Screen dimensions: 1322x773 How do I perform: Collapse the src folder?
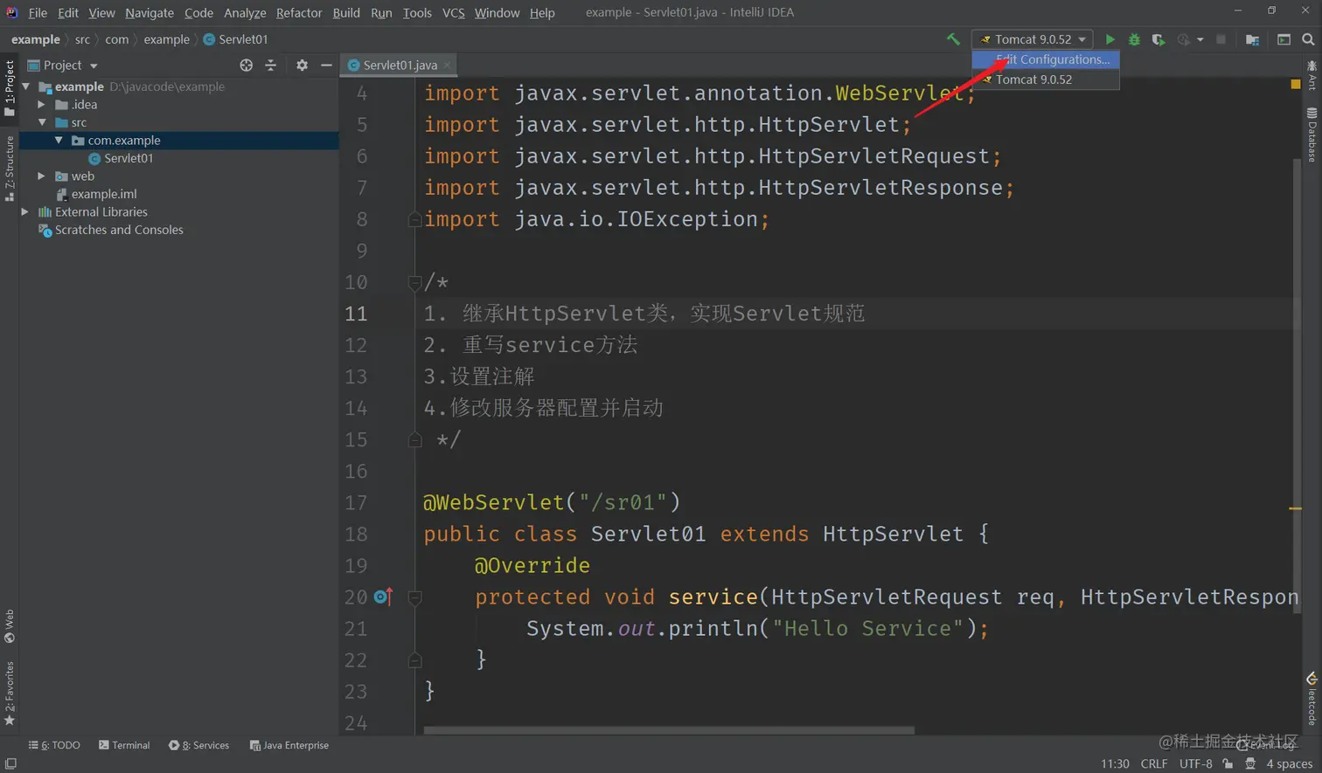tap(41, 122)
